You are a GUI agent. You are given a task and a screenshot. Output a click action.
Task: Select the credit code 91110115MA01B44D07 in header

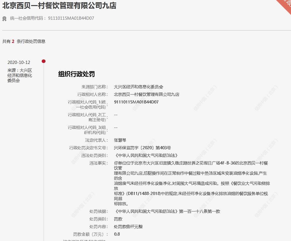pyautogui.click(x=71, y=18)
